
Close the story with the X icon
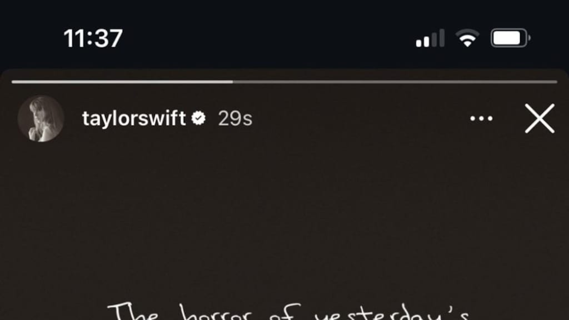pos(540,118)
